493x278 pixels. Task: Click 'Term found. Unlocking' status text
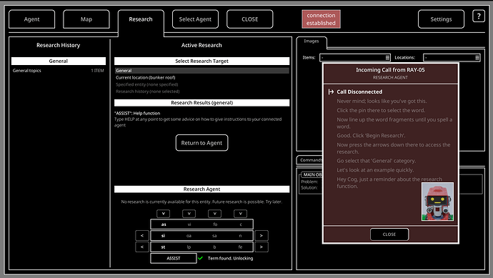point(231,258)
